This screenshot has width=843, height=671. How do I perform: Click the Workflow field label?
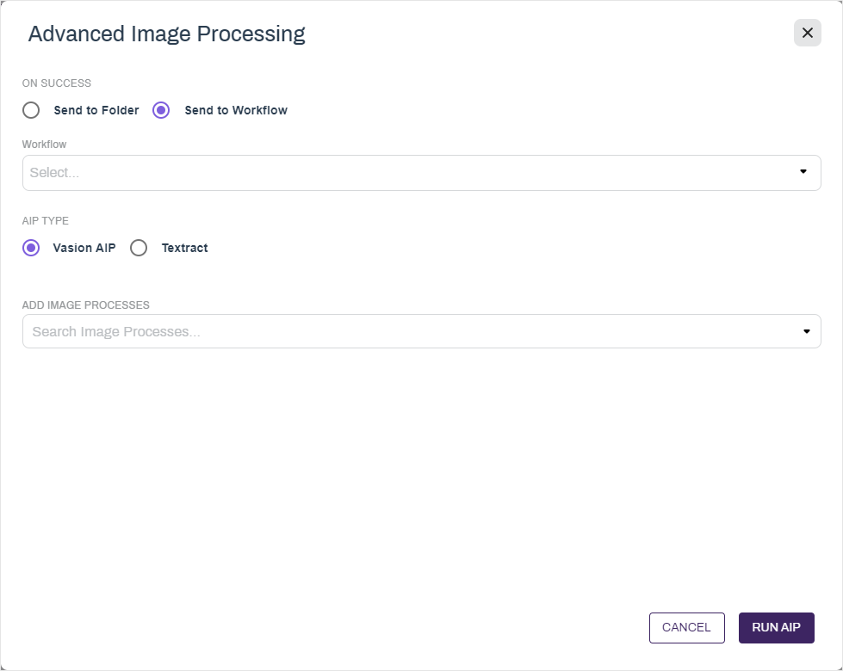[x=44, y=145]
